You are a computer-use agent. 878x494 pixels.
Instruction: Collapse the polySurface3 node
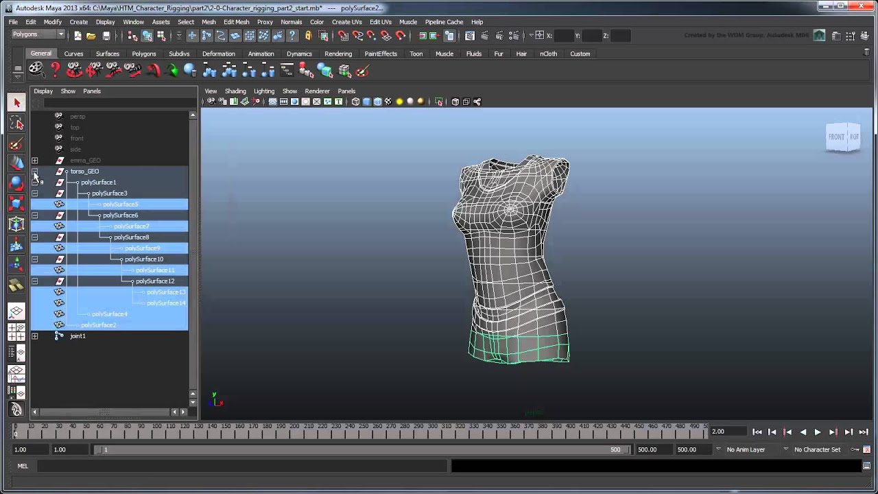[x=34, y=193]
